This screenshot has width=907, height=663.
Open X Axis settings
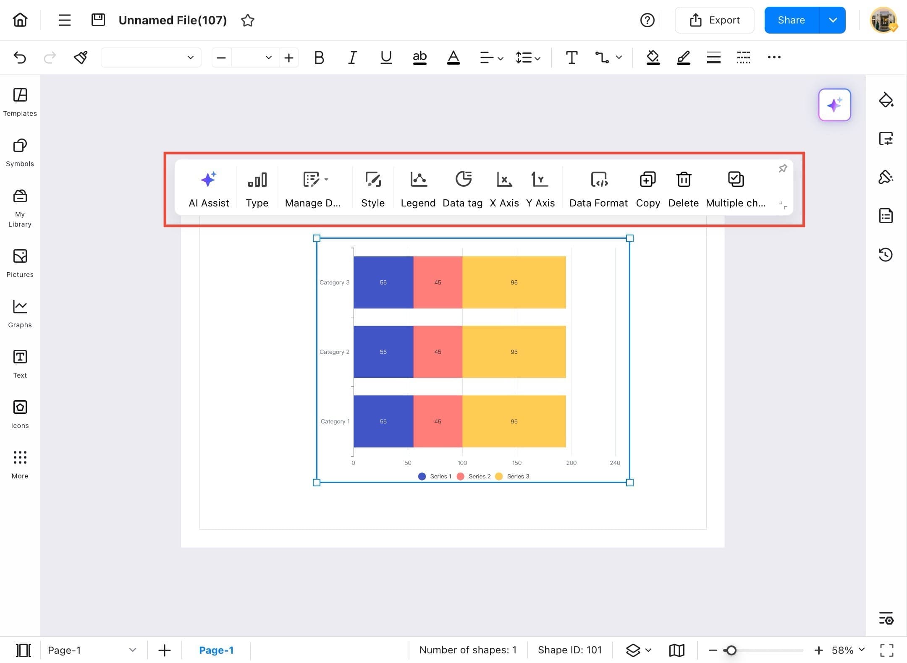coord(504,187)
